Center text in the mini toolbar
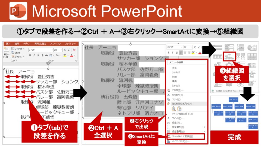Image resolution: width=261 pixels, height=147 pixels. tap(185, 53)
